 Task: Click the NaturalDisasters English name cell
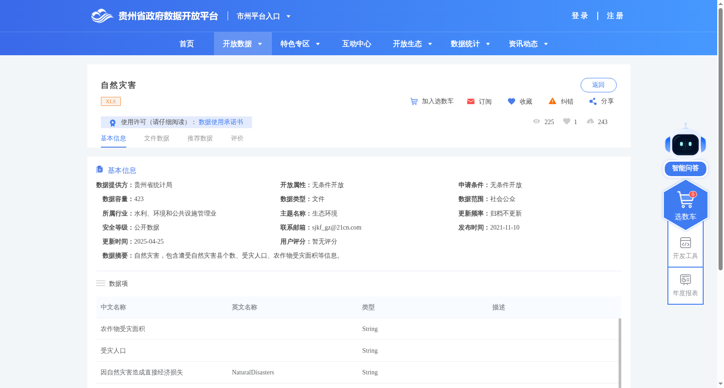[253, 373]
